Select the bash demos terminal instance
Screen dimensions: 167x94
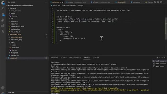[x=159, y=66]
